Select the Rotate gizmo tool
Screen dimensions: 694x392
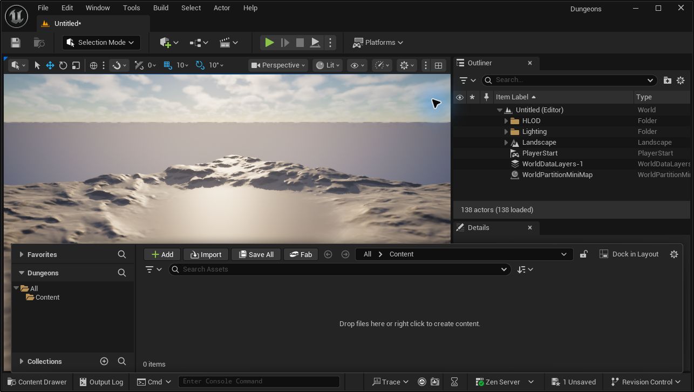(x=63, y=65)
